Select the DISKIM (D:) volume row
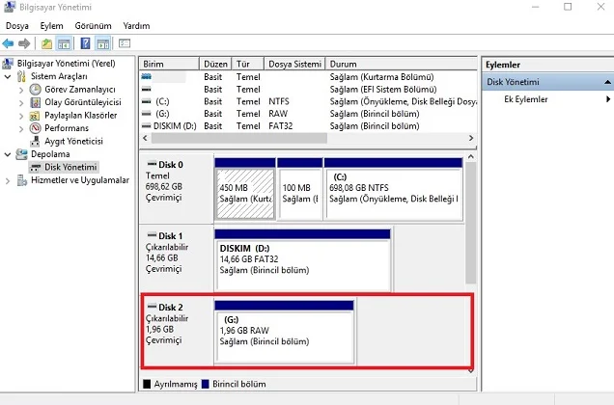The height and width of the screenshot is (405, 614). pos(308,126)
